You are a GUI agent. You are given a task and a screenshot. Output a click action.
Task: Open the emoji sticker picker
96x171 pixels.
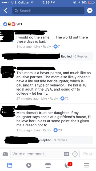pos(75,154)
